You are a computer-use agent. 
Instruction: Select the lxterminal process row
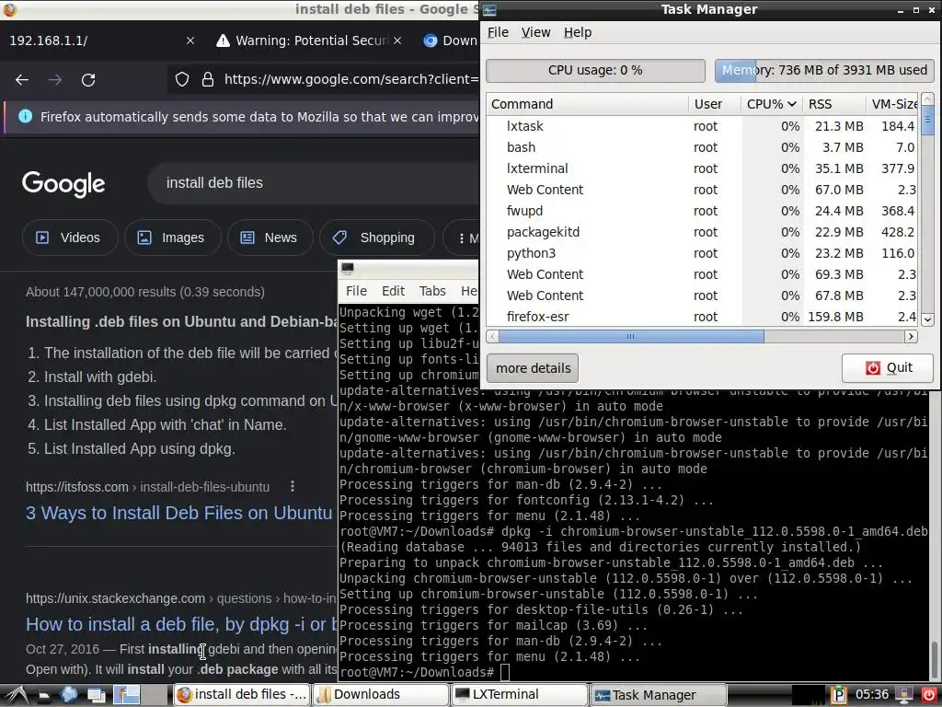703,168
